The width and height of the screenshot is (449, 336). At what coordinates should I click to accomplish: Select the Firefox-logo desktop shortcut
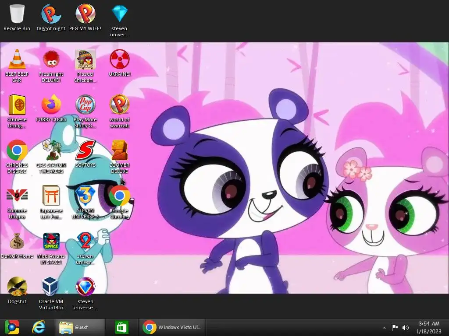pos(51,108)
